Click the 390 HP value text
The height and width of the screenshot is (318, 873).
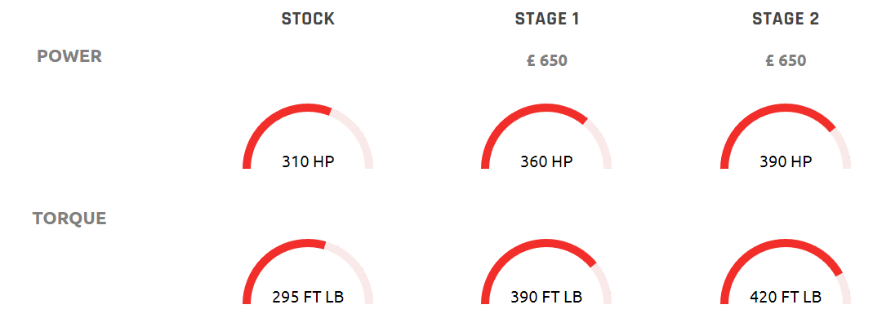pos(786,161)
